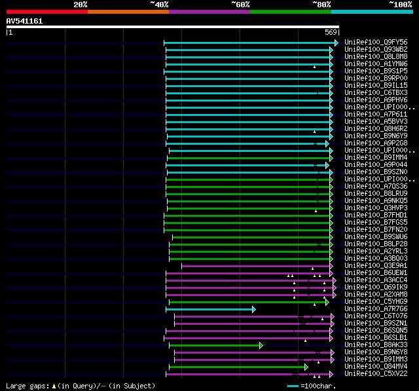419x391 pixels.
Task: Open the UniRef100_Q93WB2 hit label
Action: (376, 49)
